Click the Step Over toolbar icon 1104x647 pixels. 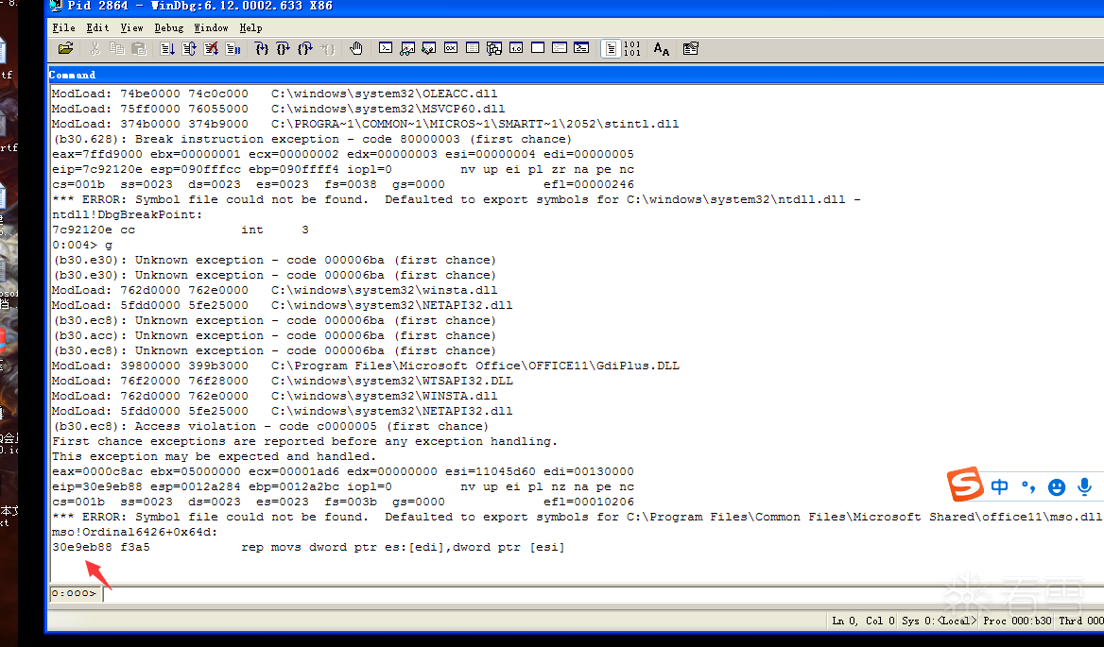(283, 48)
